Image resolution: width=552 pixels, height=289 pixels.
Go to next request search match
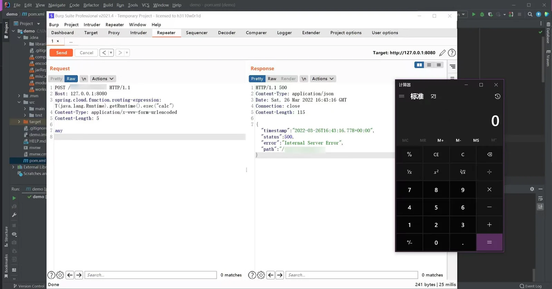tap(79, 275)
